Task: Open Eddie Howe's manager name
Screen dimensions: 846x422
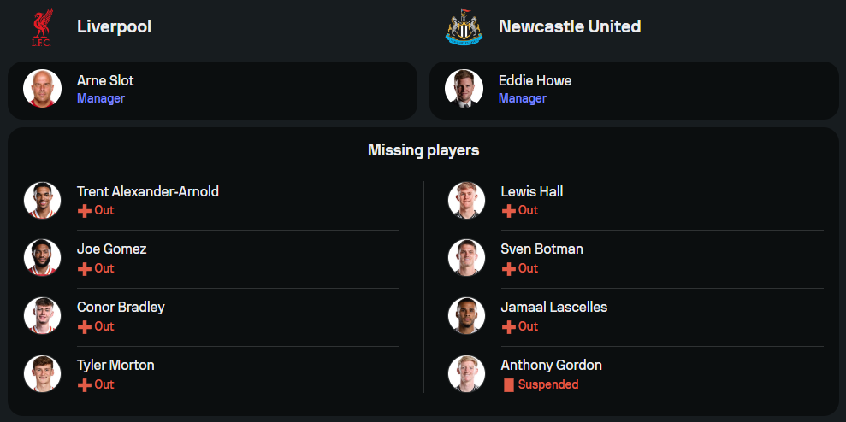Action: pos(535,80)
